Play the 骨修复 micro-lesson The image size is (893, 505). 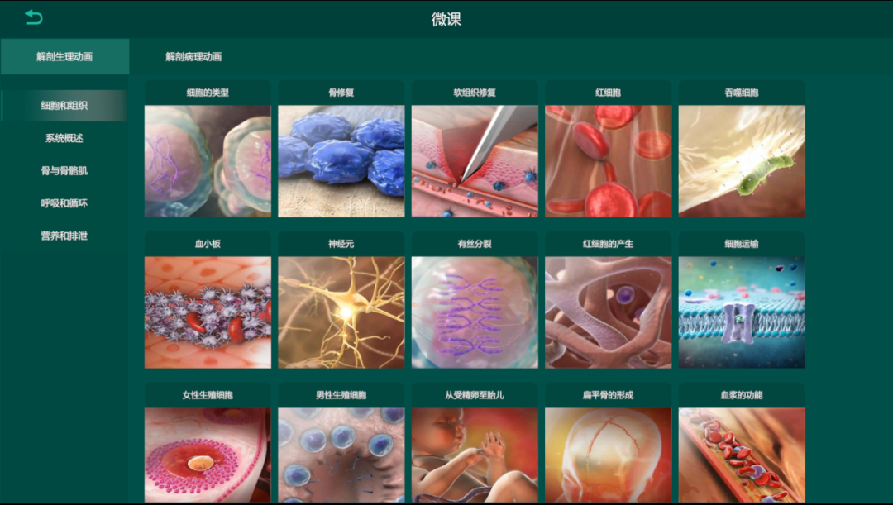[x=341, y=161]
